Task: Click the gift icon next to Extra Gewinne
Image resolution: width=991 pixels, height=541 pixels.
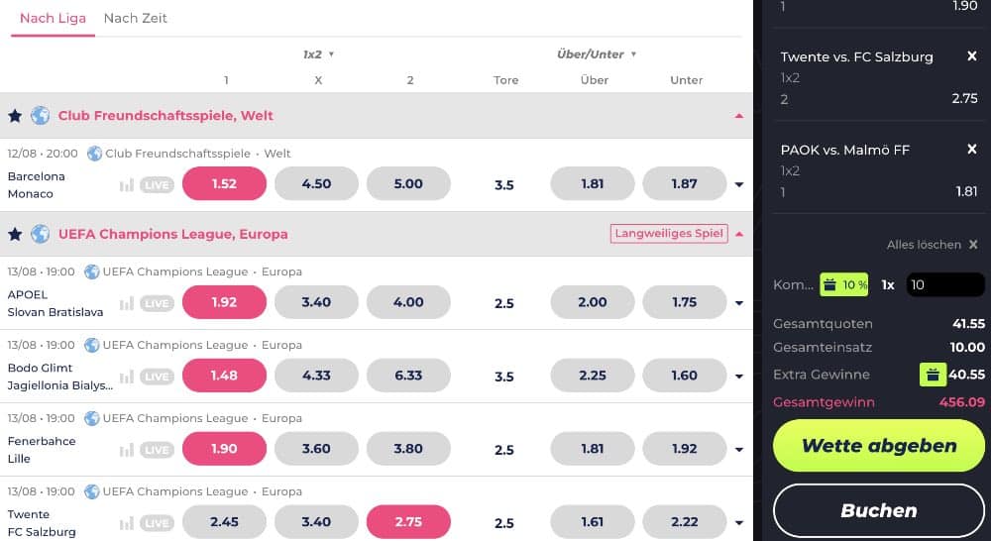Action: click(931, 375)
